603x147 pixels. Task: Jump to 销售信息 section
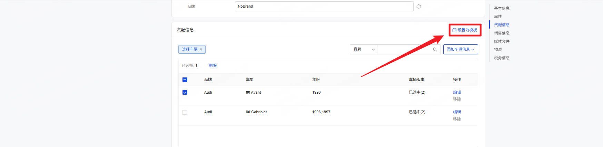[x=502, y=33]
